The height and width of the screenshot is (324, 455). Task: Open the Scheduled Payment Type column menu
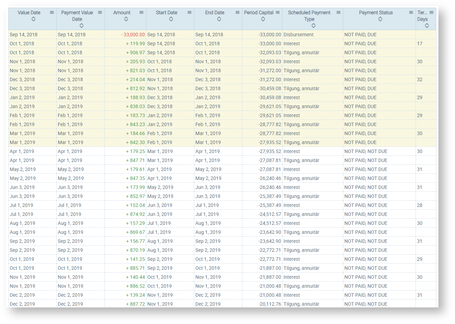(x=338, y=12)
